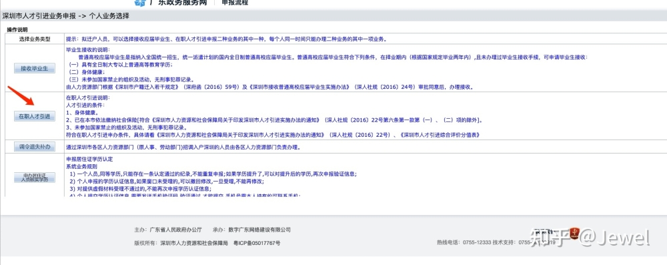Click the 选择业务类型 label cell
Viewport: 667px width, 265px height.
(35, 39)
